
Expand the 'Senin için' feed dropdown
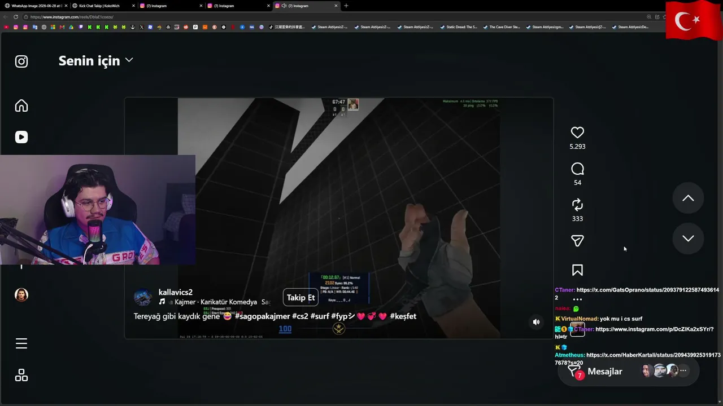tap(95, 60)
